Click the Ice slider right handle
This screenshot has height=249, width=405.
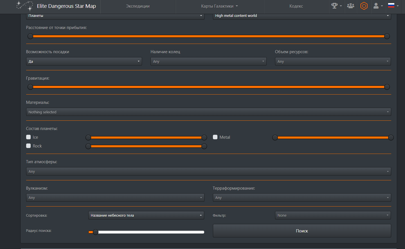click(x=204, y=138)
